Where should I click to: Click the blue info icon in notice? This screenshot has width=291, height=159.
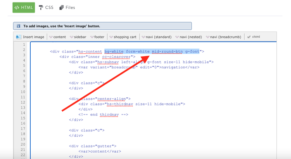point(19,26)
